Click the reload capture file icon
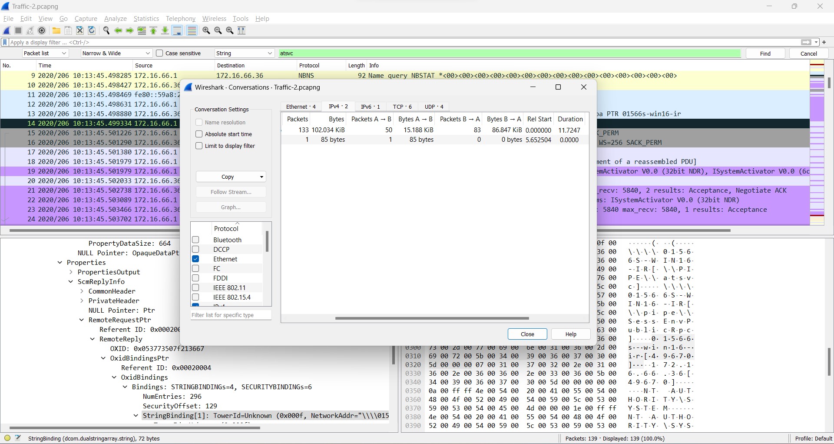This screenshot has height=444, width=834. [x=92, y=30]
